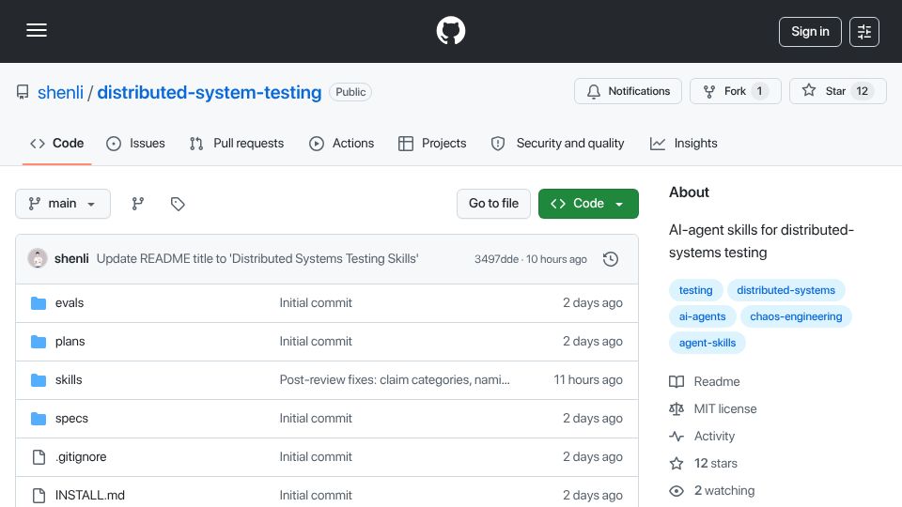The image size is (902, 507).
Task: Open the Insights tab
Action: point(684,143)
